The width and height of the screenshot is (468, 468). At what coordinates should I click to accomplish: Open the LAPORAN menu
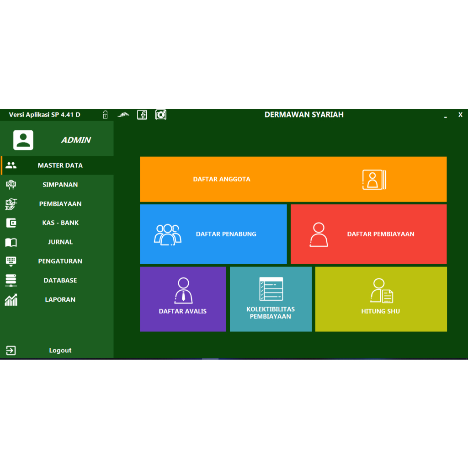pos(57,300)
